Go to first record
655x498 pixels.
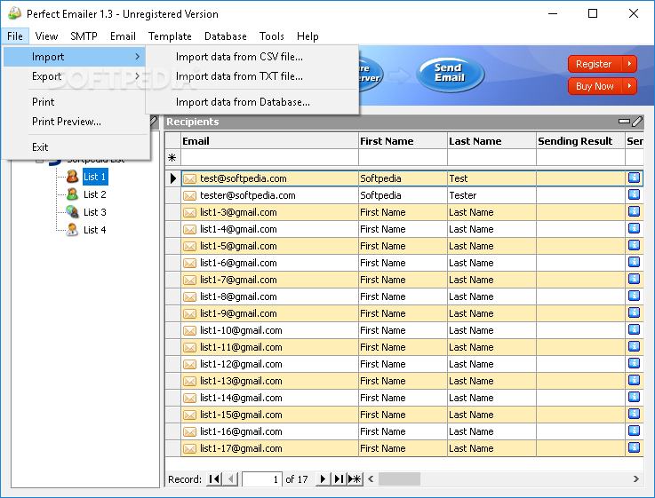click(214, 479)
